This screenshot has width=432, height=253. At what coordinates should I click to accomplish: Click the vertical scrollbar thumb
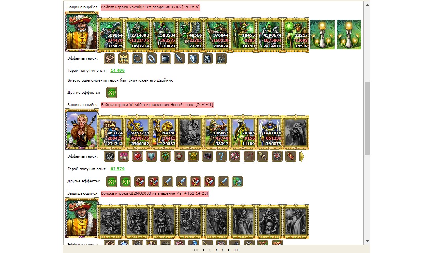367,118
